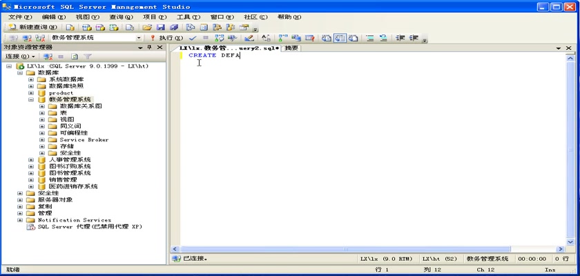Image resolution: width=580 pixels, height=276 pixels.
Task: Open the Properties Window icon
Action: [x=244, y=28]
